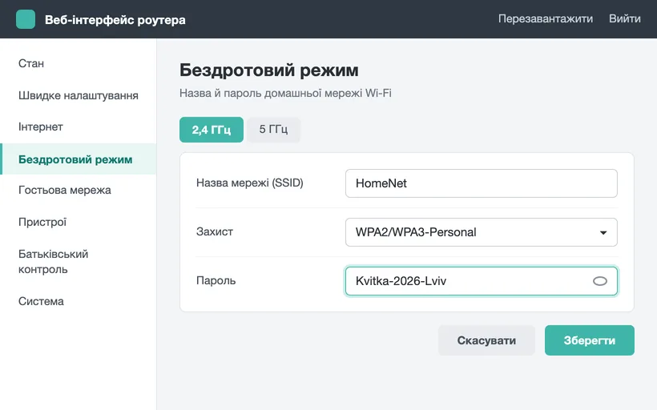The height and width of the screenshot is (410, 657).
Task: Focus the Пароль field with Kvitka-2026-Lviv
Action: coord(481,281)
